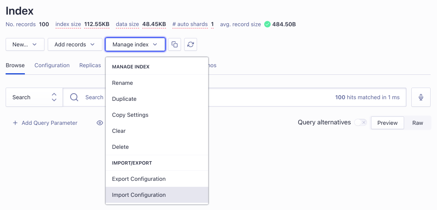
Task: Click Add Query Parameter
Action: pyautogui.click(x=45, y=123)
